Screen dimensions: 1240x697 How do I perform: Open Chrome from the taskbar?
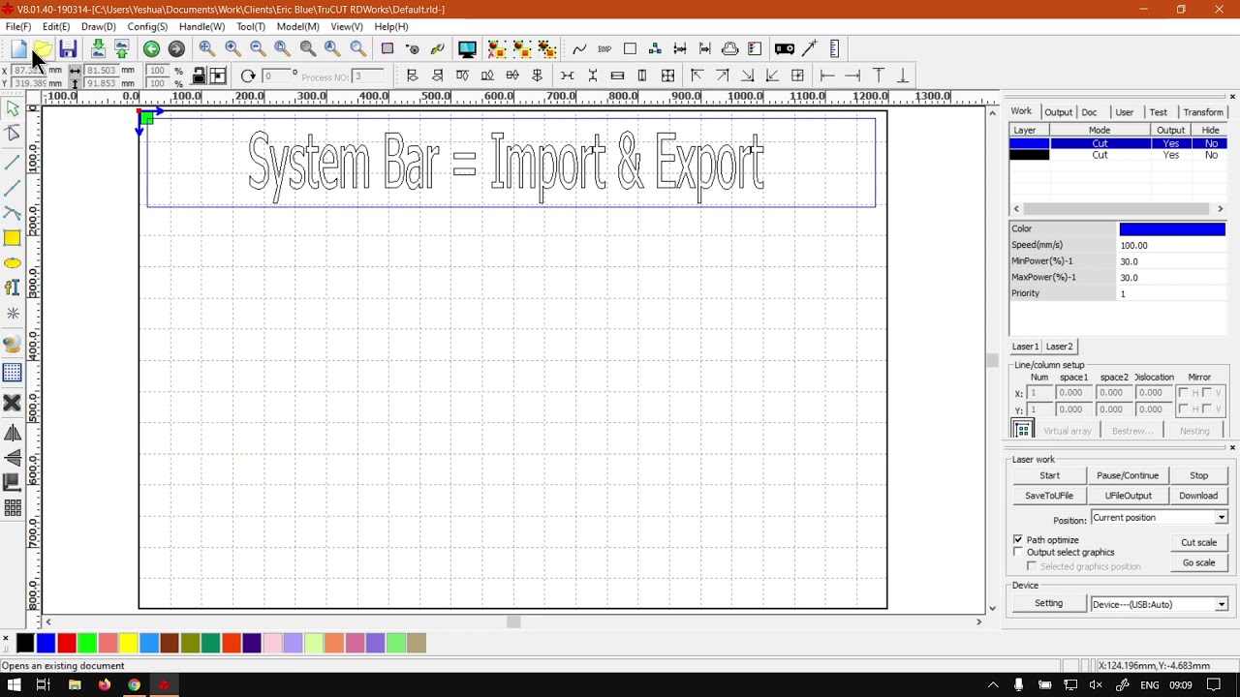tap(134, 685)
